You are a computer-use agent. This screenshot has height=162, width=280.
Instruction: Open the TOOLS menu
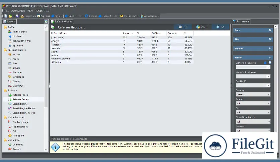tap(39, 11)
